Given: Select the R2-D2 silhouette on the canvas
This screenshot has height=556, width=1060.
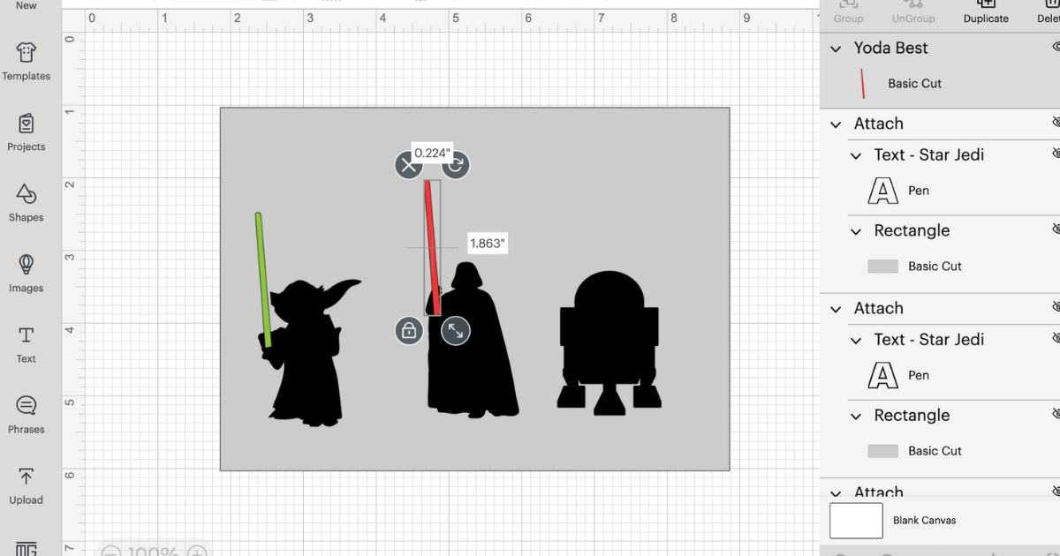Looking at the screenshot, I should click(609, 344).
